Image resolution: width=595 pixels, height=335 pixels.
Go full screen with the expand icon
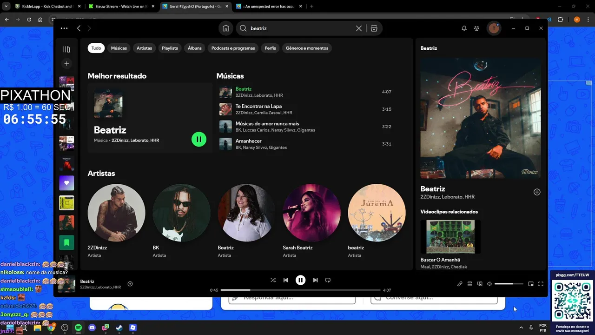point(541,284)
